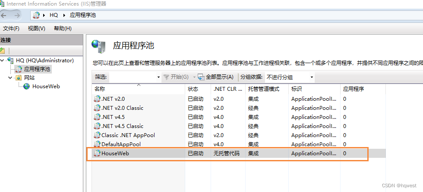Click the .NET v2.0 Classic pool icon

coord(97,108)
